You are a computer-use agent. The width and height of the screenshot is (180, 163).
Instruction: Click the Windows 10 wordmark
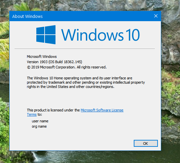point(100,35)
